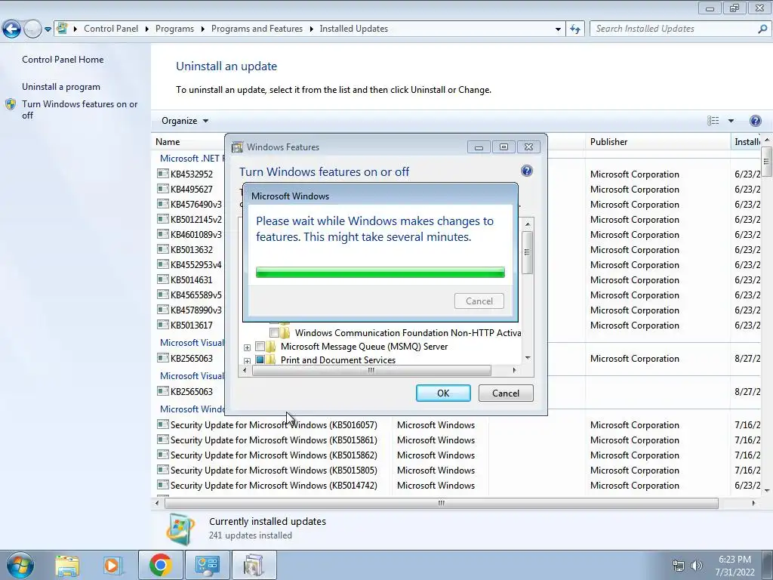Select Security Update KB5015861 row
773x580 pixels.
point(458,440)
